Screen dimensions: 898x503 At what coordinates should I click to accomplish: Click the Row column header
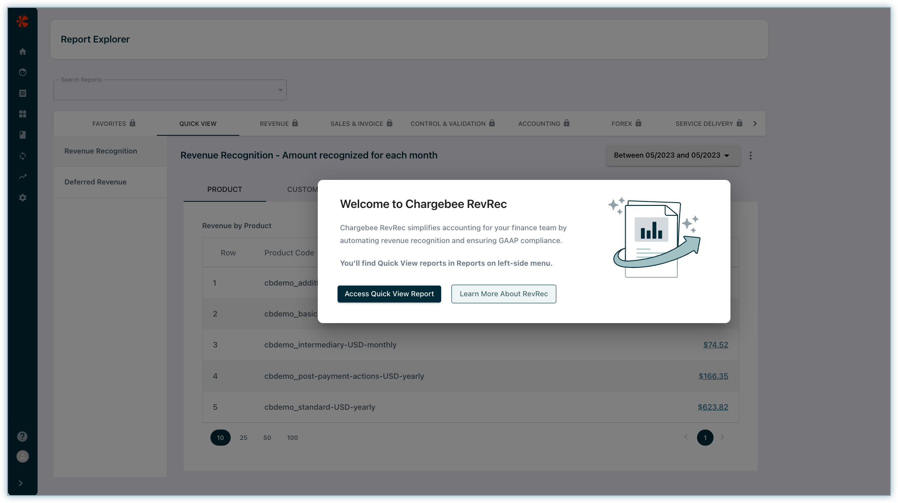click(x=228, y=253)
